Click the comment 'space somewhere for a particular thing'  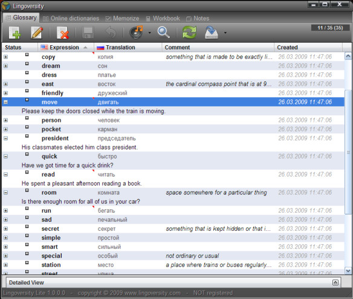(216, 192)
